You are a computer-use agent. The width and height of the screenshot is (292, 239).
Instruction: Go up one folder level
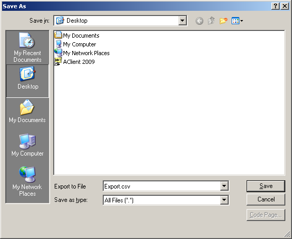[212, 21]
